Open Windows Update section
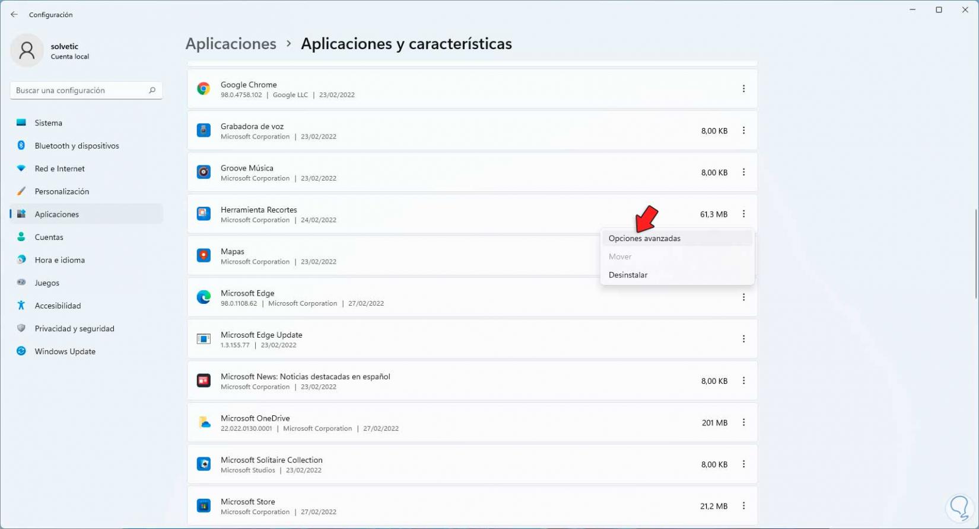The width and height of the screenshot is (979, 529). coord(86,351)
